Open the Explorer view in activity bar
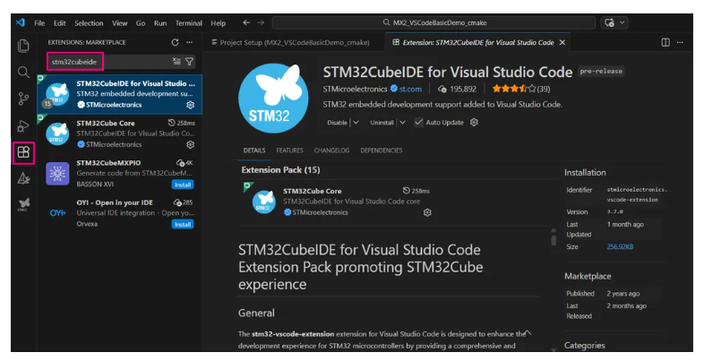The height and width of the screenshot is (361, 704). [23, 46]
